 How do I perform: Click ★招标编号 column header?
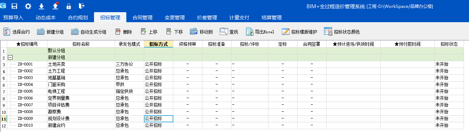[x=27, y=44]
